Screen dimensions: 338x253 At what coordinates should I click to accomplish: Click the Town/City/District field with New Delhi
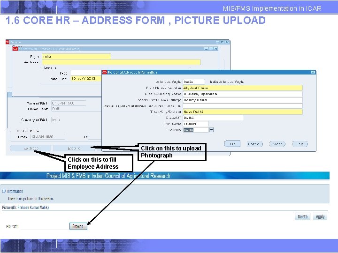pos(243,112)
